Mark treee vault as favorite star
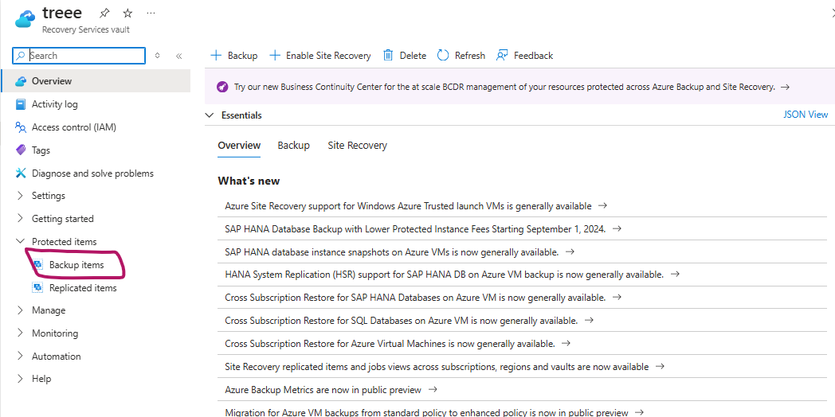Image resolution: width=835 pixels, height=417 pixels. pyautogui.click(x=127, y=14)
